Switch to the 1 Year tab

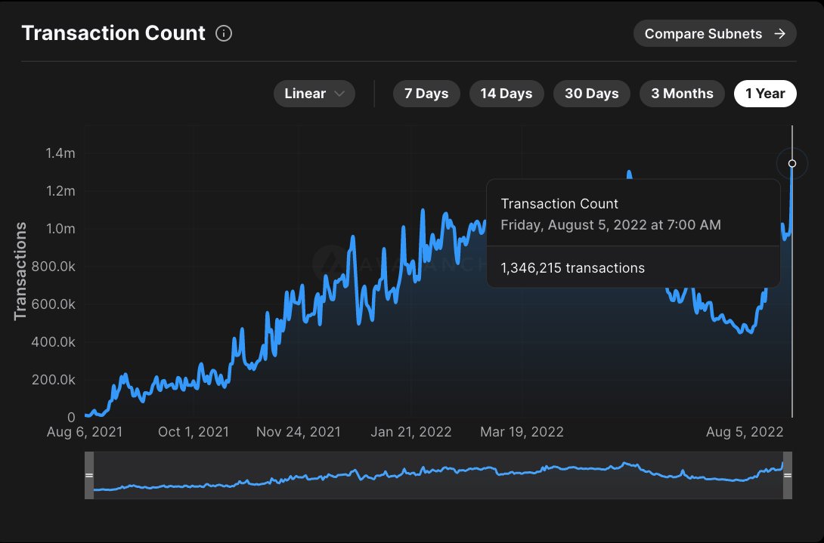[x=765, y=94]
